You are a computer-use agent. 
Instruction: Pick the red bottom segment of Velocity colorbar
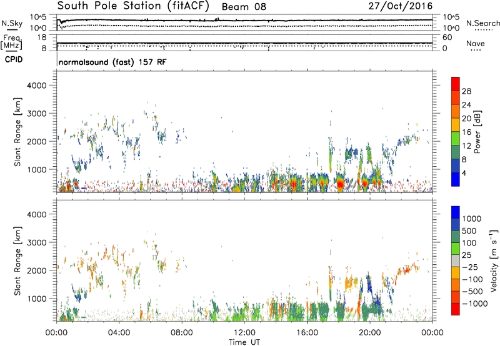[456, 309]
